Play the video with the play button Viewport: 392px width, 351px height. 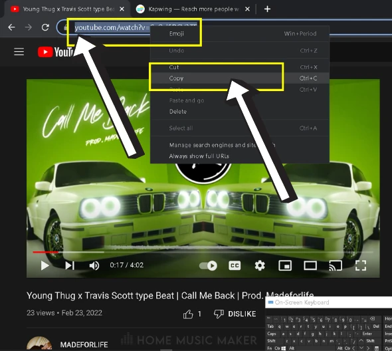45,265
